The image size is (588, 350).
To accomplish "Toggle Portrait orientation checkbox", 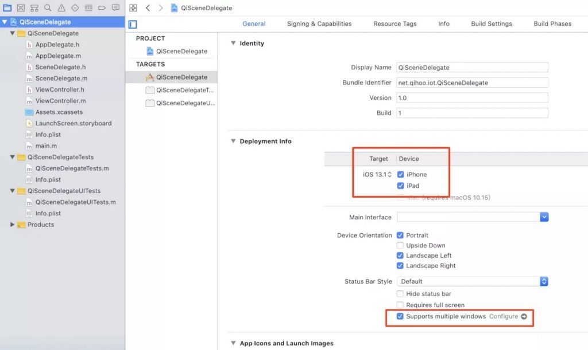I will coord(400,235).
